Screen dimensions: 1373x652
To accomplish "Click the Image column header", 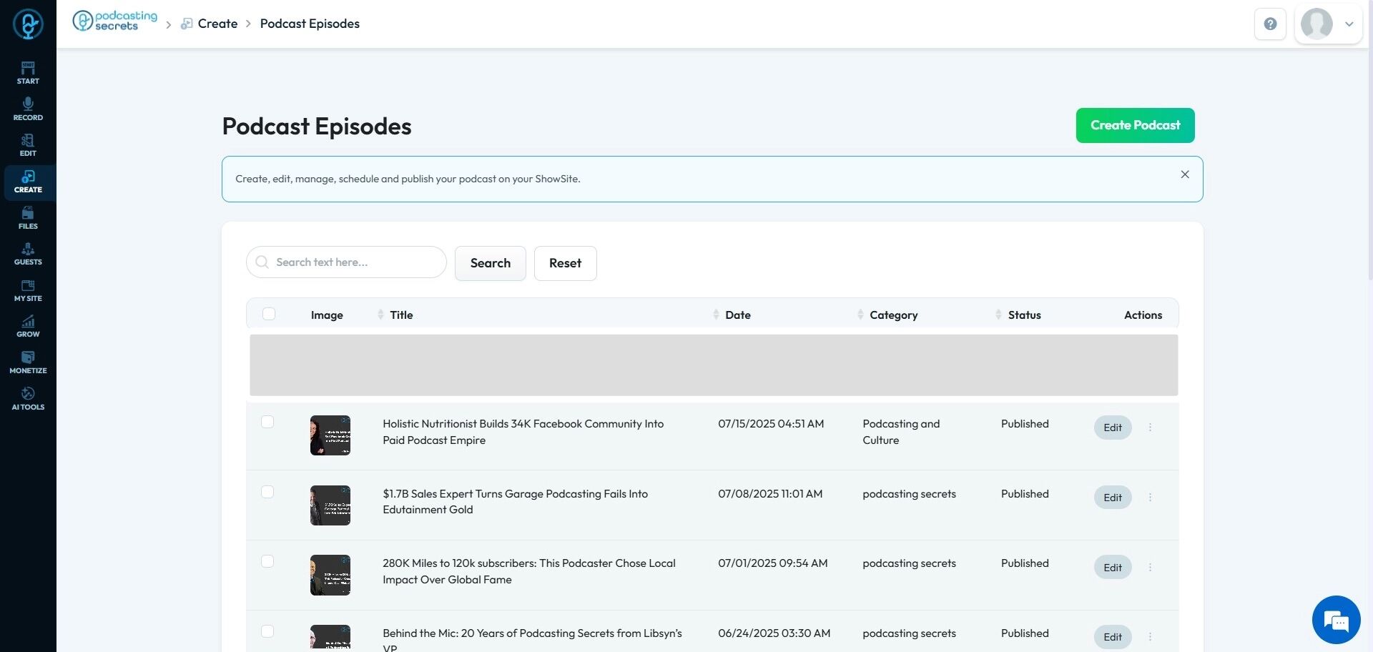I will coord(327,315).
